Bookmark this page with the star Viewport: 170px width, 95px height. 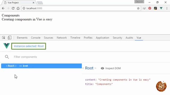(x=138, y=8)
